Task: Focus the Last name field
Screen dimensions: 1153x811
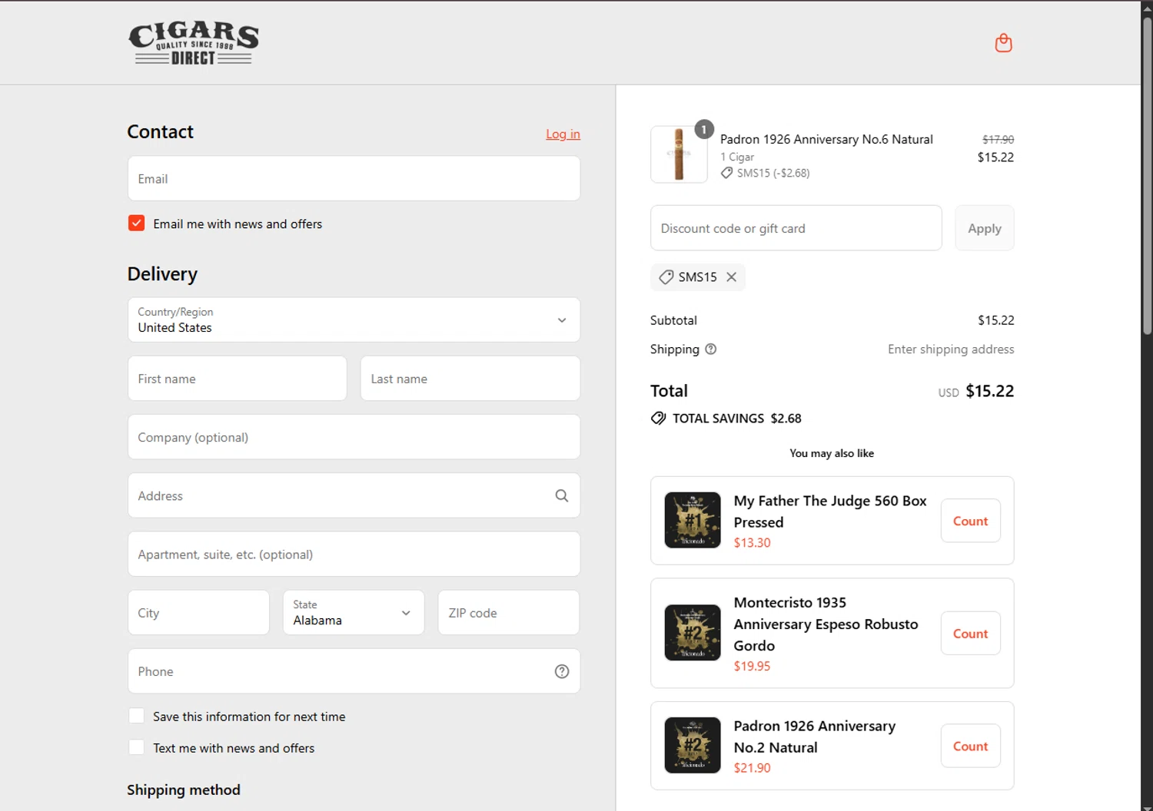Action: (x=470, y=379)
